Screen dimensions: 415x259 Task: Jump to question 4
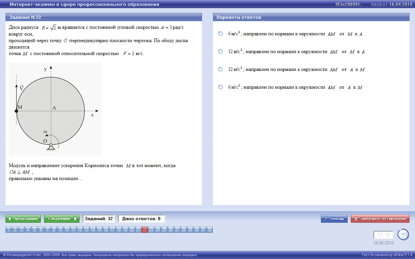28,230
